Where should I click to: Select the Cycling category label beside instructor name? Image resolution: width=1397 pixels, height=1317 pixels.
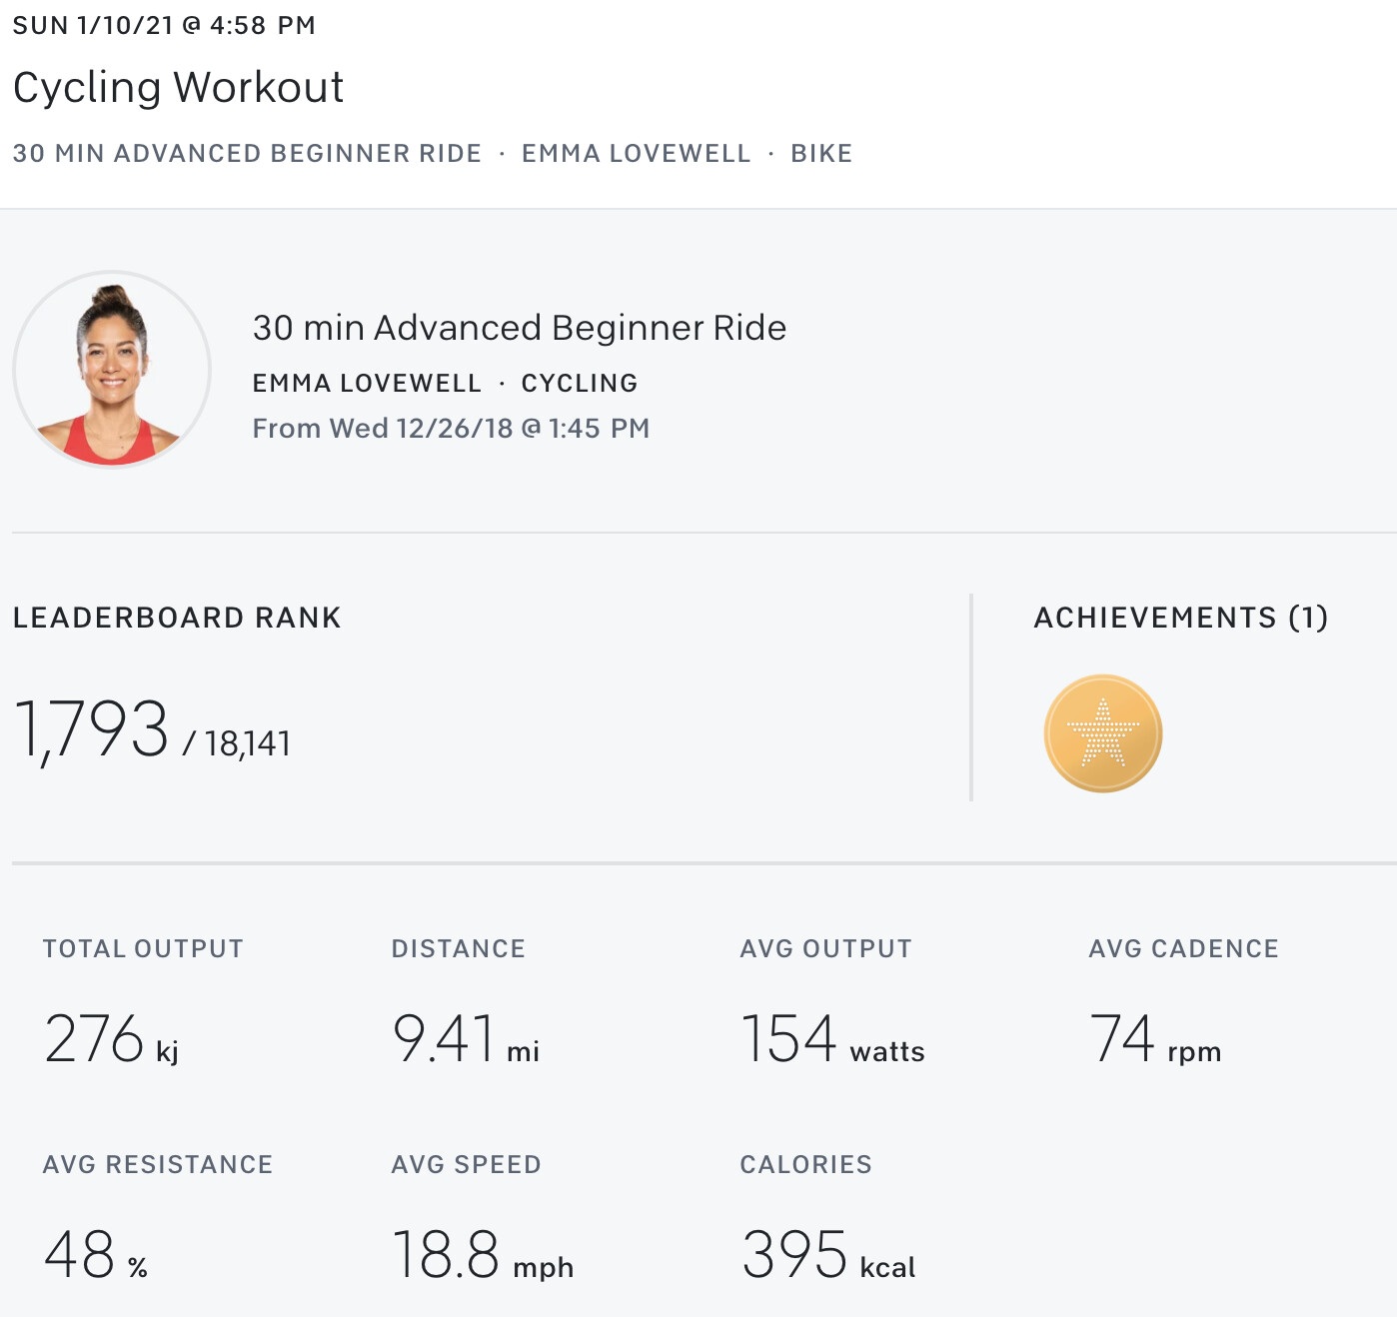(x=580, y=383)
